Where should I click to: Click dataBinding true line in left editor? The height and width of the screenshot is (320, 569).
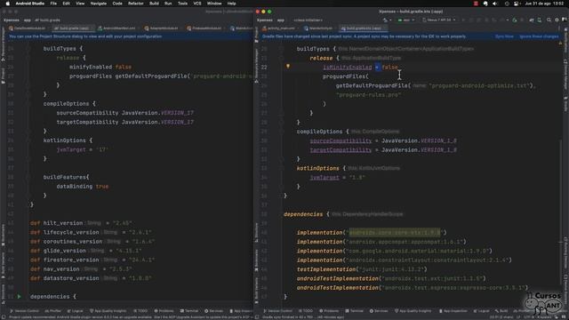click(x=83, y=187)
